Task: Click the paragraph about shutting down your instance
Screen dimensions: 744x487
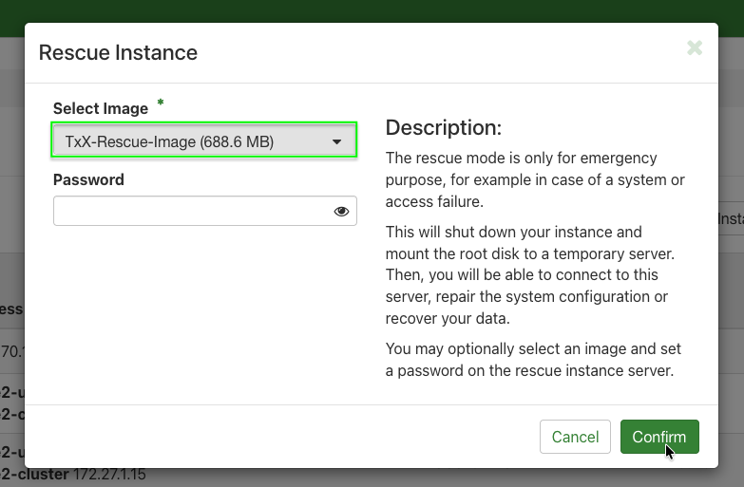Action: 535,275
